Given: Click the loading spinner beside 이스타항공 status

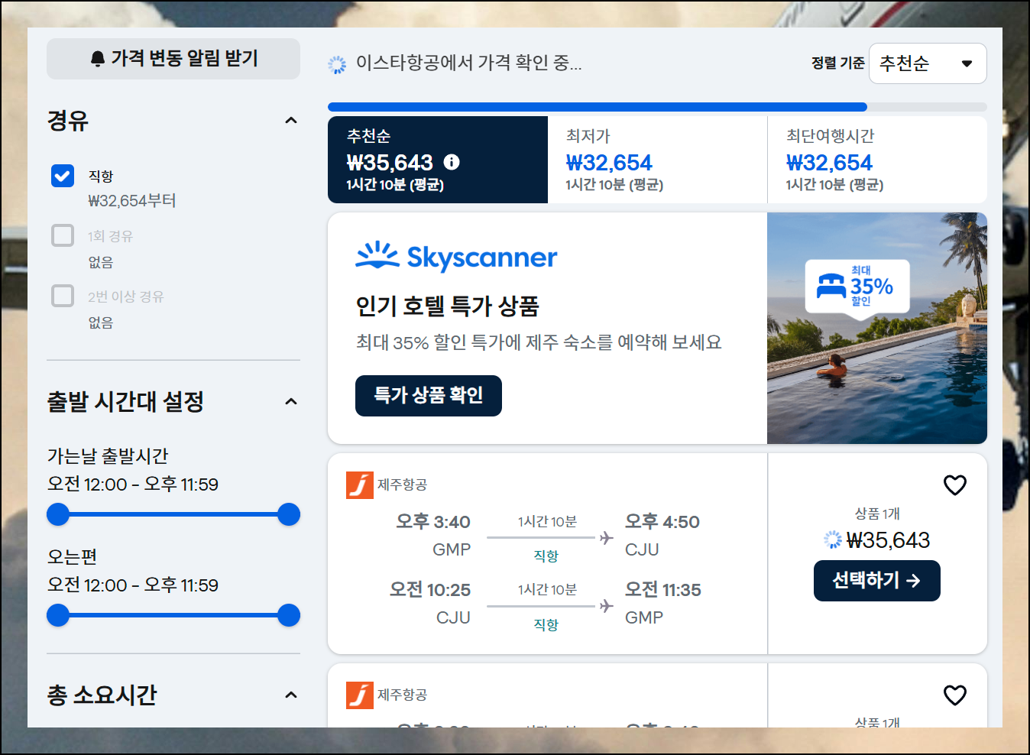Looking at the screenshot, I should click(x=337, y=64).
